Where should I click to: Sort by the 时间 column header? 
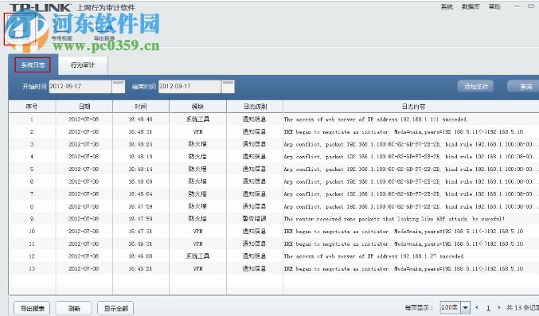point(141,107)
